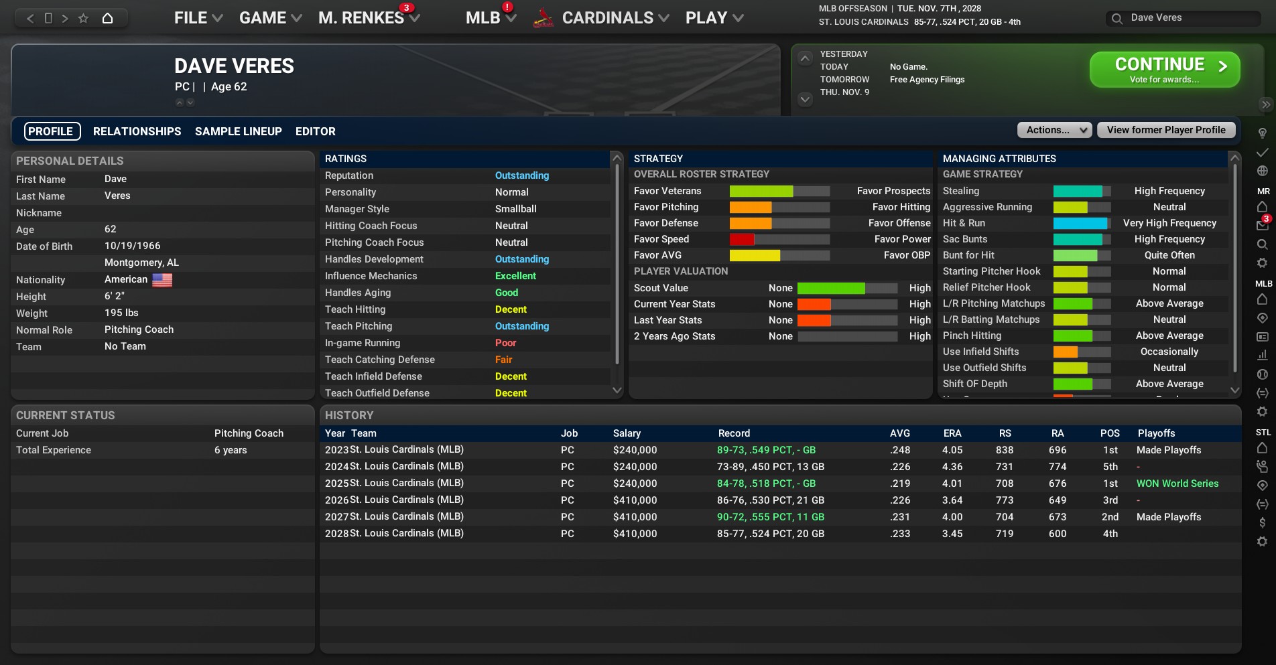Viewport: 1276px width, 665px height.
Task: Switch to the RELATIONSHIPS tab
Action: click(x=137, y=131)
